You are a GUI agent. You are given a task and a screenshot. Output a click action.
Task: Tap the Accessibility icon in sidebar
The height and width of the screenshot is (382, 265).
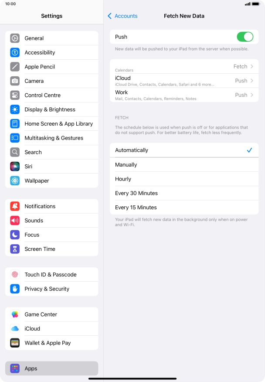[15, 52]
